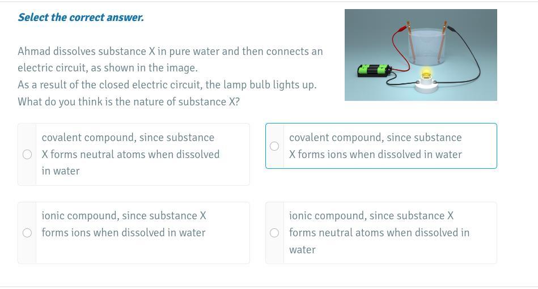Click answer text 'ionic compound… forms neutral atoms when dissolved'
This screenshot has height=289, width=538.
pyautogui.click(x=379, y=233)
